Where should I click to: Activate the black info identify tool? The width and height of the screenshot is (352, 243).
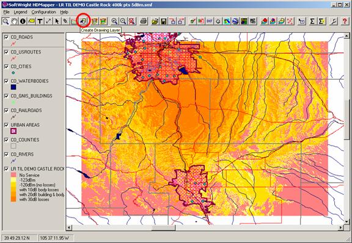(23, 21)
